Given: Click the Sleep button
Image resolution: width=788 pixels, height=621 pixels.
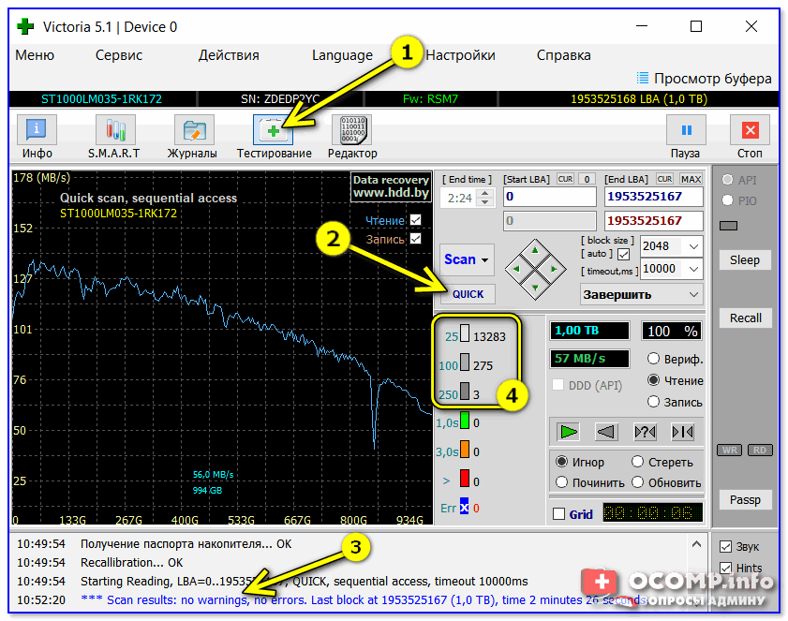Looking at the screenshot, I should pos(745,259).
